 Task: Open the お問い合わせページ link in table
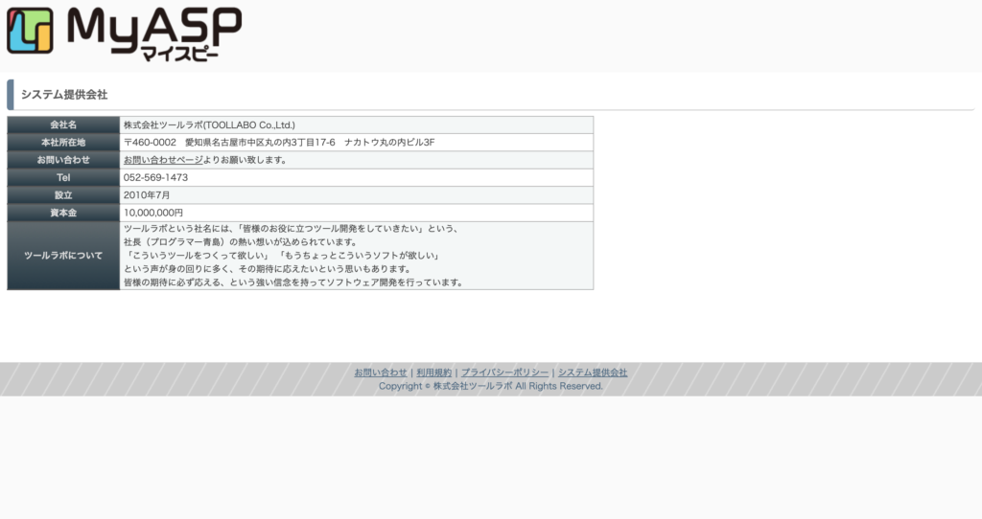[x=163, y=160]
